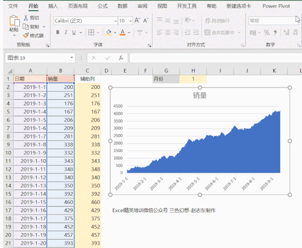Click the text orientation icon

point(188,20)
